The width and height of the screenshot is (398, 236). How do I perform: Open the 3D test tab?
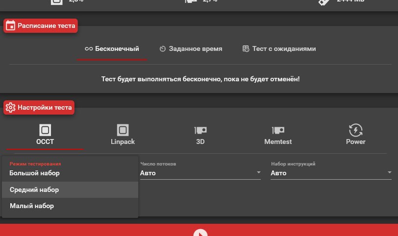tap(200, 135)
